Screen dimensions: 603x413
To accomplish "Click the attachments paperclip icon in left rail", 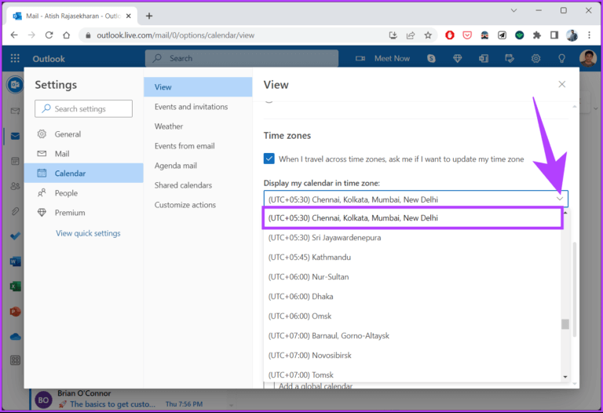I will (15, 211).
